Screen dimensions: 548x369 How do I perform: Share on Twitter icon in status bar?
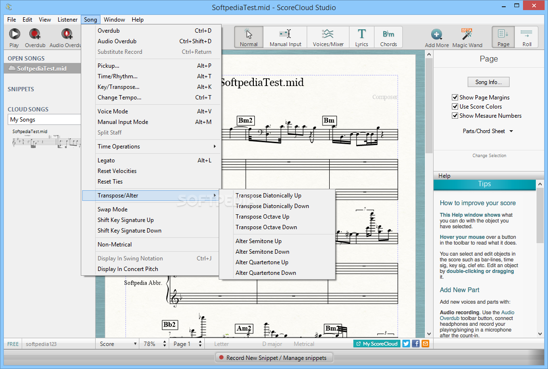406,344
